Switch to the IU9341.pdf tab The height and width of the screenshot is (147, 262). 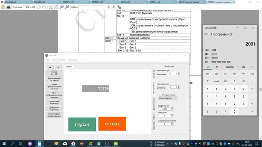tap(163, 2)
